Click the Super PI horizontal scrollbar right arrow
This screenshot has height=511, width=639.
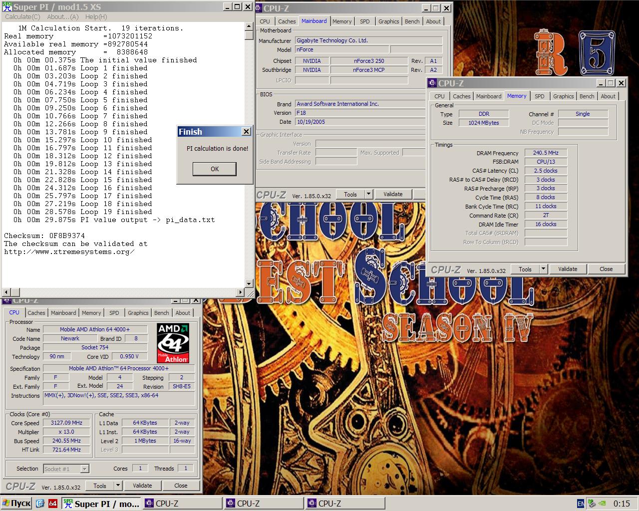(x=241, y=292)
